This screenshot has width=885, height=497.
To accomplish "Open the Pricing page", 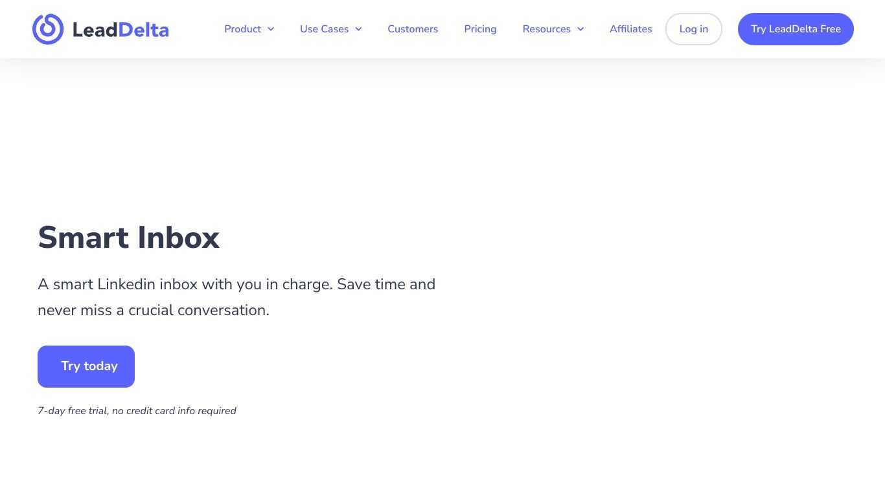I will tap(480, 29).
